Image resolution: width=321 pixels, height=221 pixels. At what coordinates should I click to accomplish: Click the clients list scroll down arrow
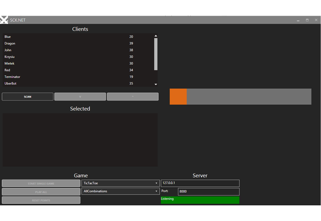tap(156, 84)
